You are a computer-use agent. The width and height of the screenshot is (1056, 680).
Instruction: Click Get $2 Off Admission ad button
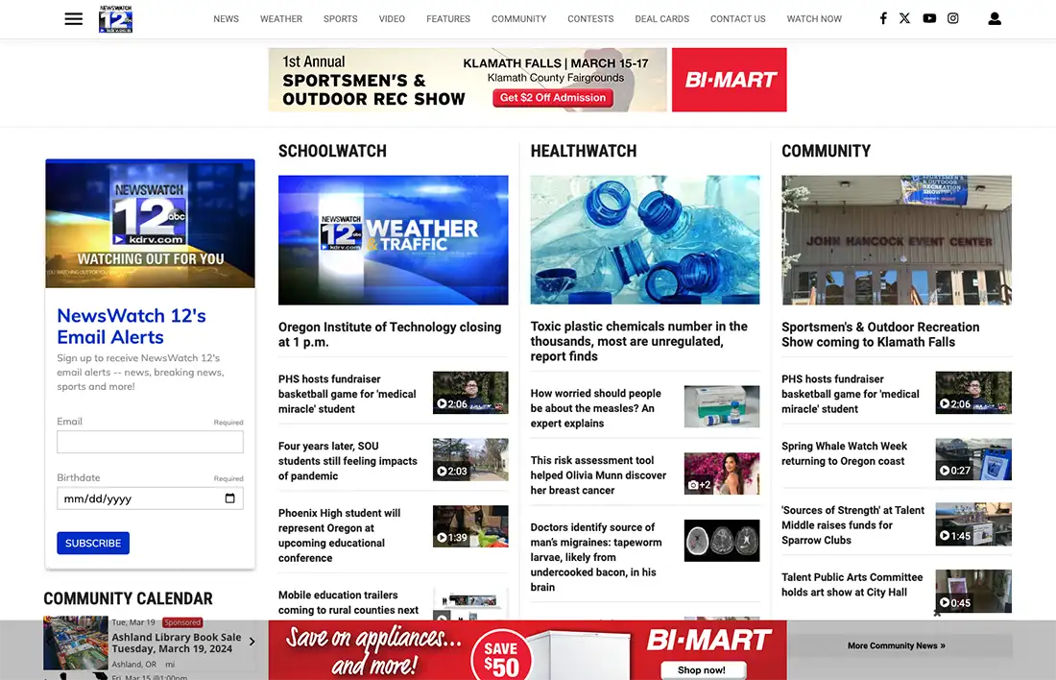pyautogui.click(x=552, y=98)
